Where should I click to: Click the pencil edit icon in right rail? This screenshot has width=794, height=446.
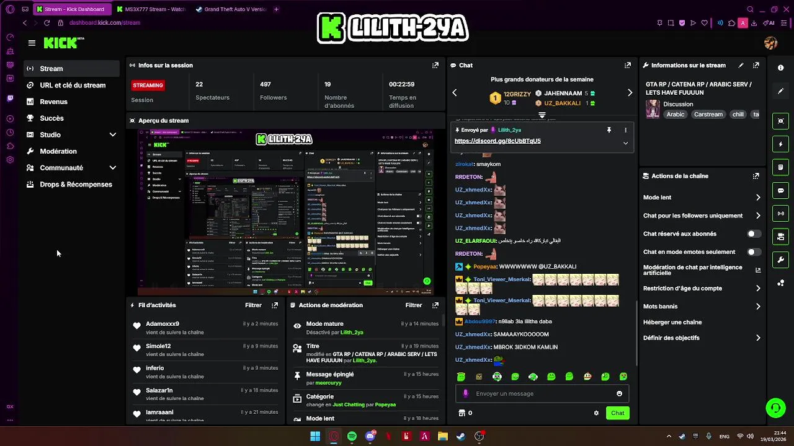click(780, 91)
